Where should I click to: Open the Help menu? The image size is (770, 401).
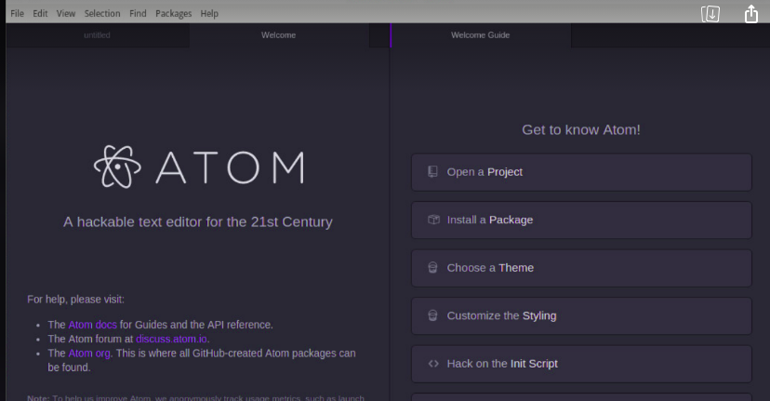[209, 13]
